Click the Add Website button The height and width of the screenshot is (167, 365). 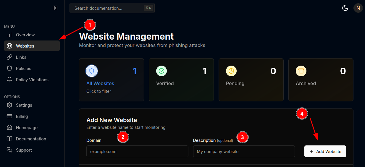(x=325, y=151)
